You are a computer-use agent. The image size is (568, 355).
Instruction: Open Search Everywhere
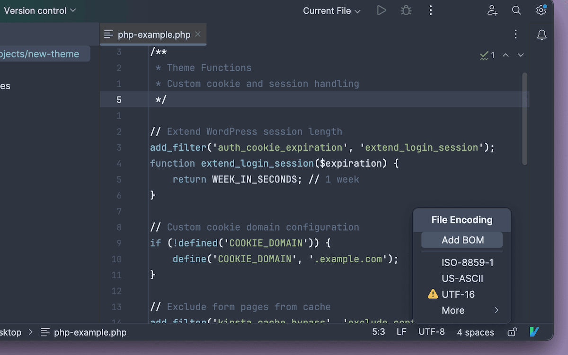[x=516, y=10]
